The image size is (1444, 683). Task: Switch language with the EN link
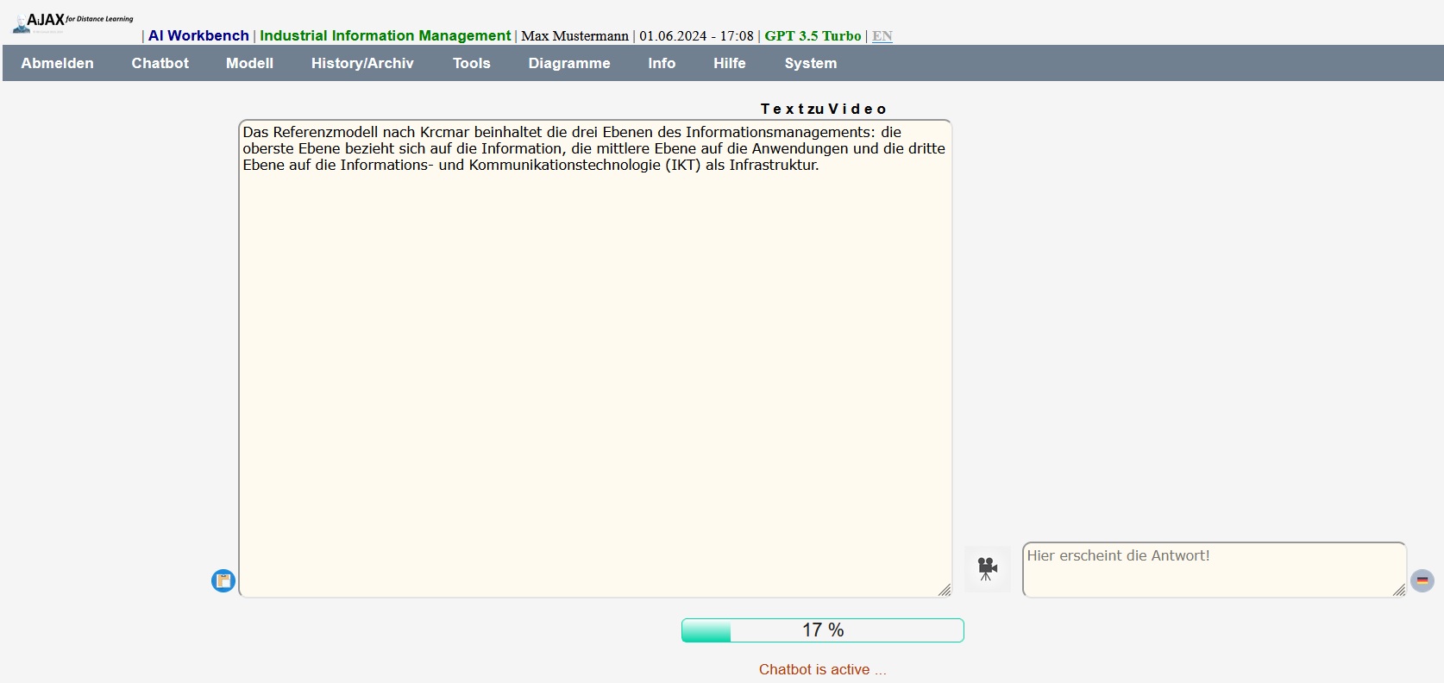[x=882, y=35]
